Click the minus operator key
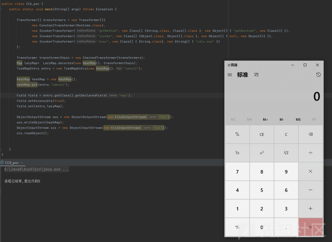 (x=310, y=190)
